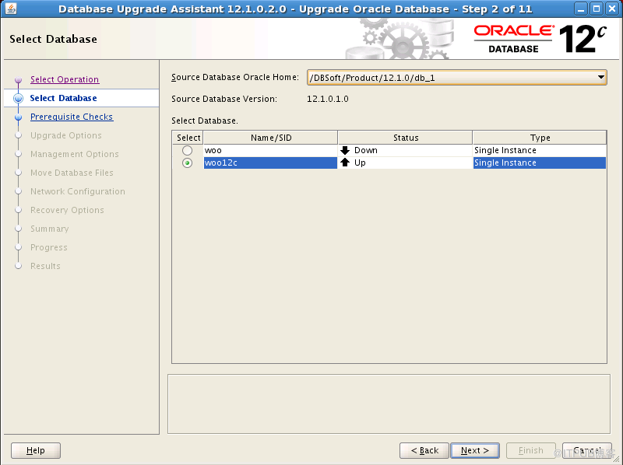623x465 pixels.
Task: Click the Recovery Options step label
Action: click(x=67, y=210)
